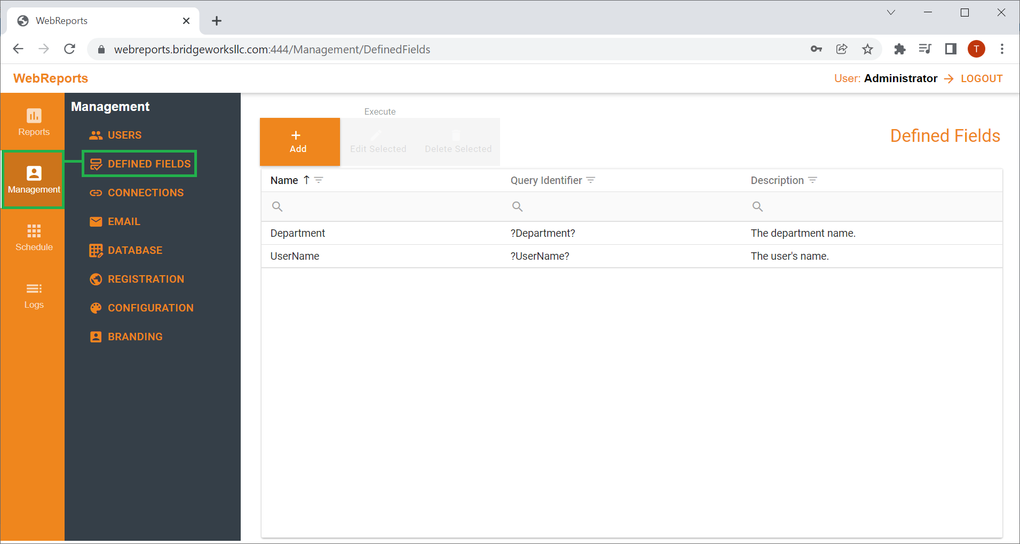Open saved passwords key icon
The height and width of the screenshot is (544, 1020).
[x=816, y=49]
